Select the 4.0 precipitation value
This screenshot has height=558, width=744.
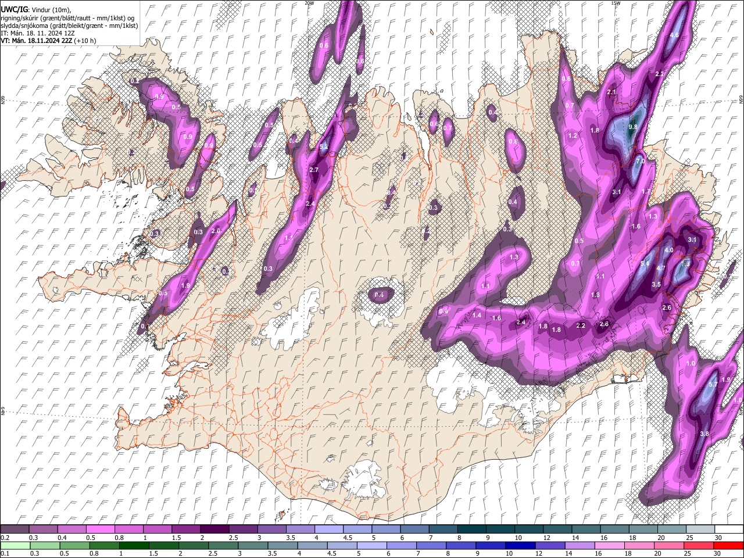coord(669,251)
